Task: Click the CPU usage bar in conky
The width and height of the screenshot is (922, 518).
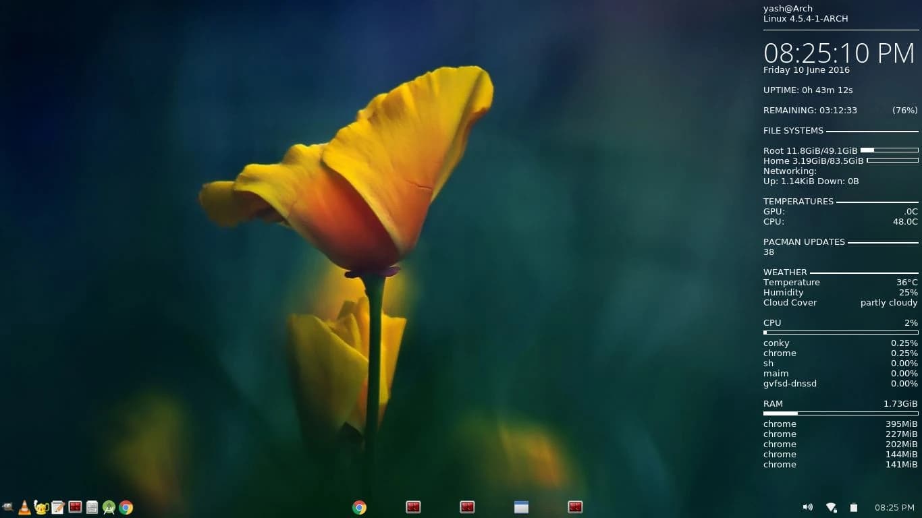Action: tap(840, 332)
